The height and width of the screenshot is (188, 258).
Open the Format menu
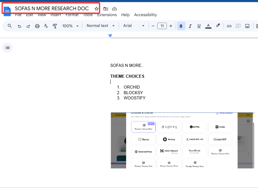click(72, 15)
